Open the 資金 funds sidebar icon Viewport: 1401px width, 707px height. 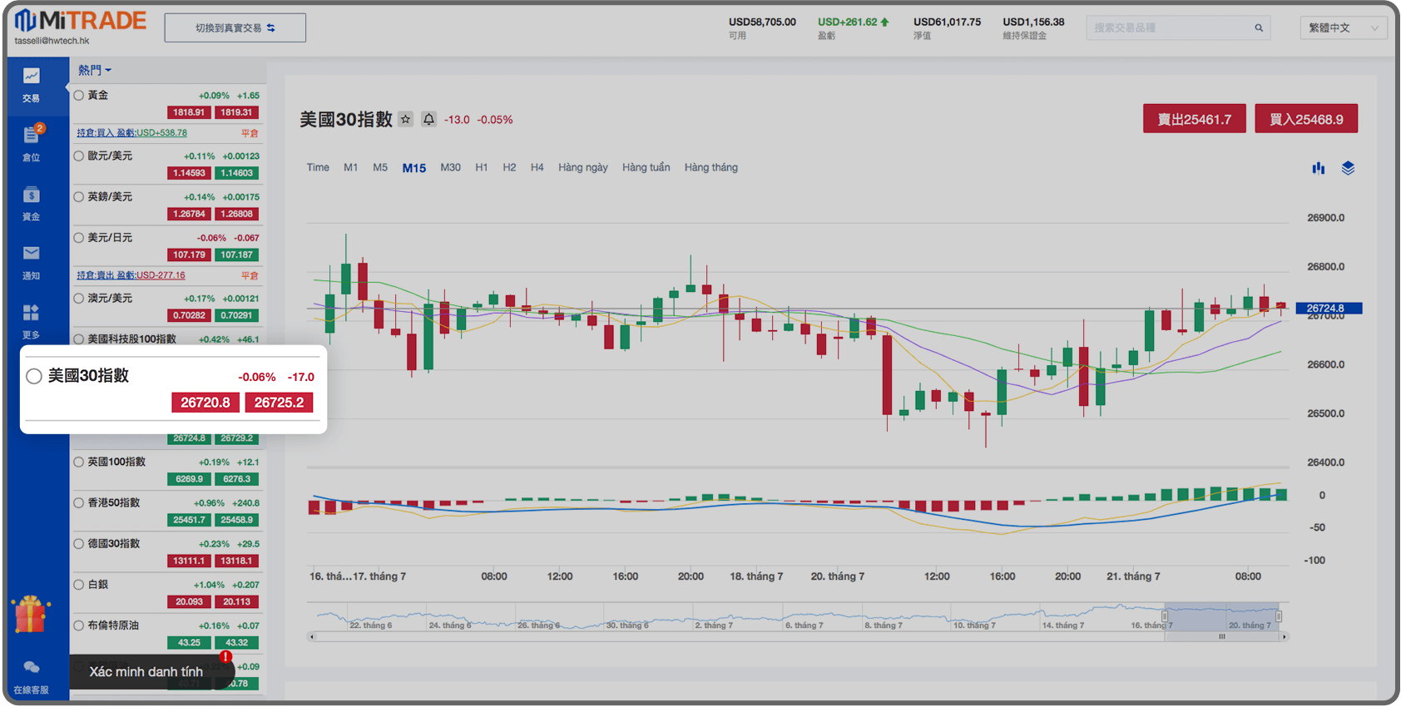tap(31, 202)
